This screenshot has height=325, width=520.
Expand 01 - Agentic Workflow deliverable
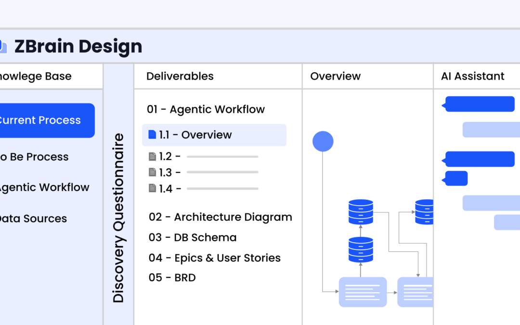pos(206,109)
